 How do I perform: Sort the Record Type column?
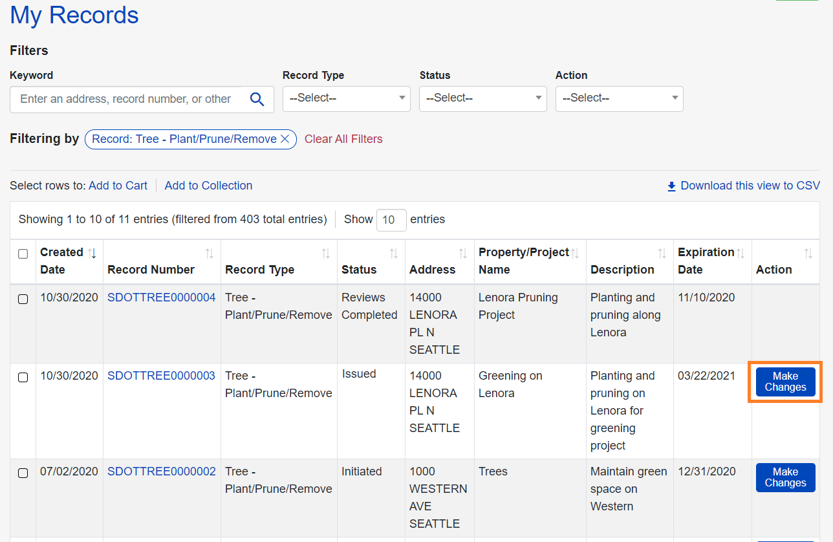(325, 254)
